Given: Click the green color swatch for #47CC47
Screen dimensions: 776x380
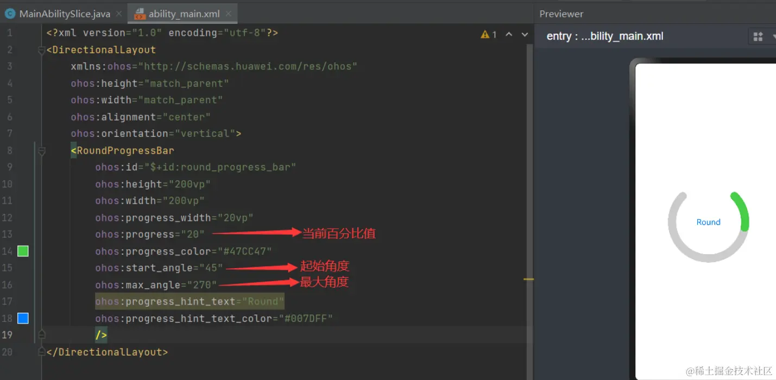Looking at the screenshot, I should pyautogui.click(x=23, y=251).
